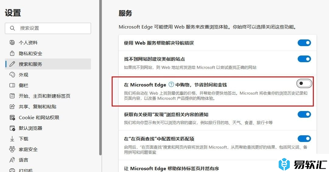The height and width of the screenshot is (172, 329).
Task: Click the 我们将自动在 Web 上找到最优惠的价格 description
Action: 216,96
